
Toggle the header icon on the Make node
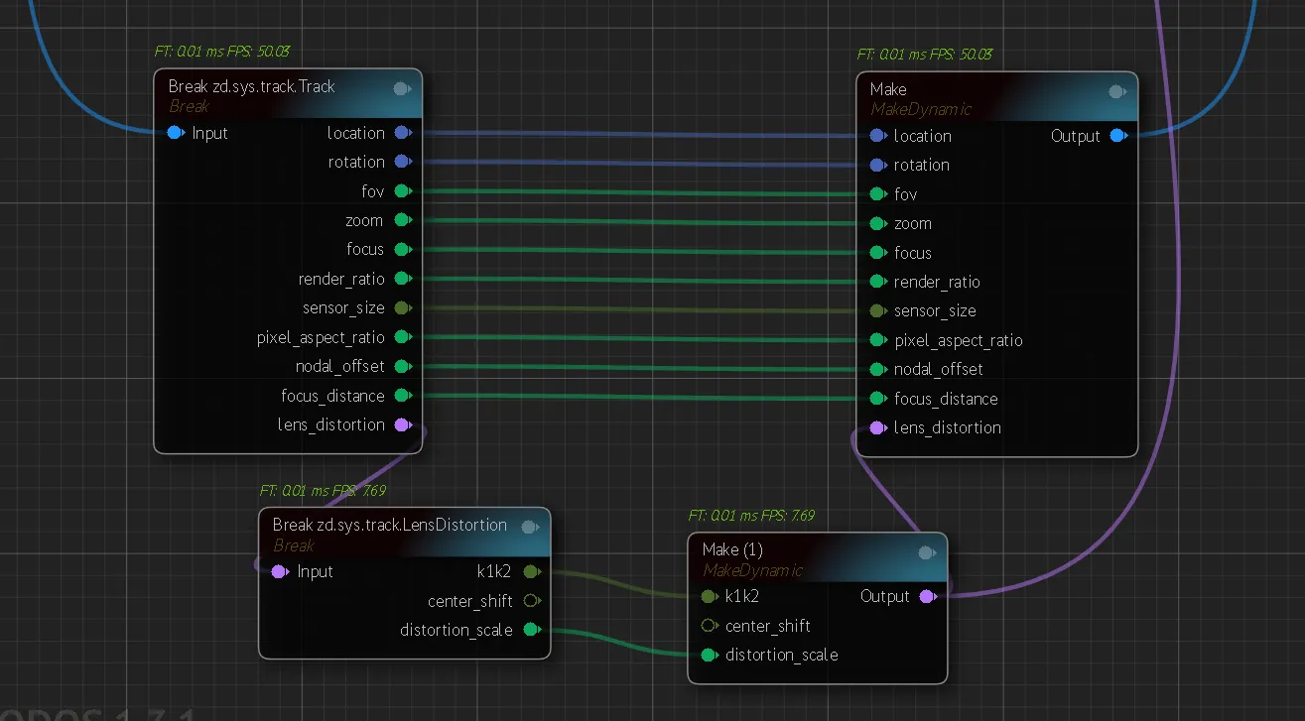point(1116,92)
